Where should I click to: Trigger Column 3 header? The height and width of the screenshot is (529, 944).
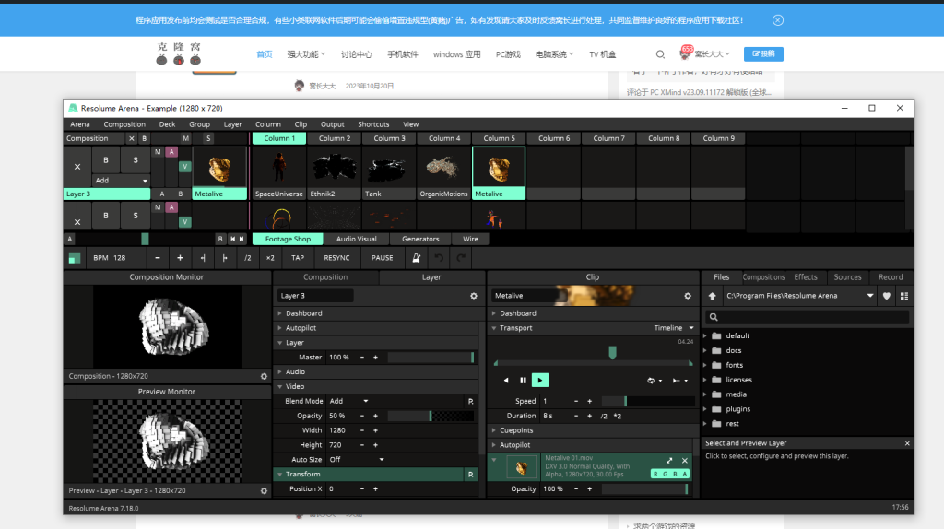click(x=390, y=138)
